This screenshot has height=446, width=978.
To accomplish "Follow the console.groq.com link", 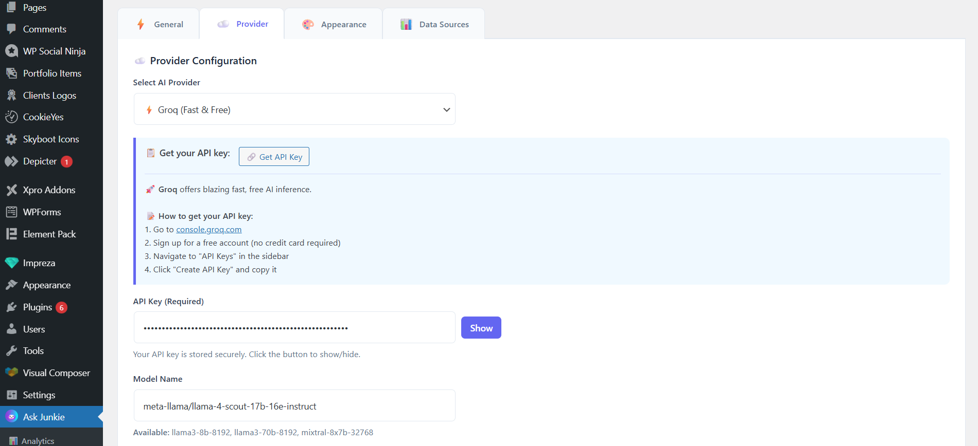I will click(208, 230).
